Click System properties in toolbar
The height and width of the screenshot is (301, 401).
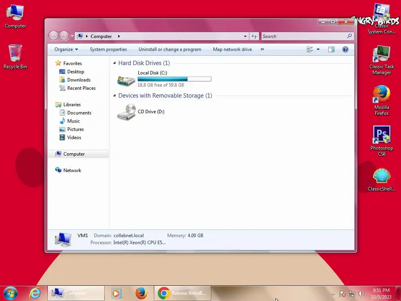click(x=108, y=49)
